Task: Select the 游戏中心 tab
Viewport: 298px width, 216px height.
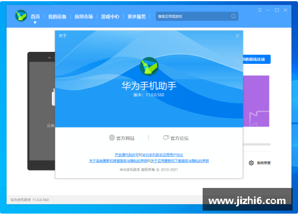Action: (x=110, y=17)
